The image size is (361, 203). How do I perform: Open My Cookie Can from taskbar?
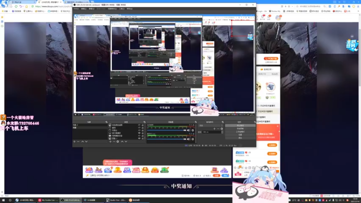(48, 200)
